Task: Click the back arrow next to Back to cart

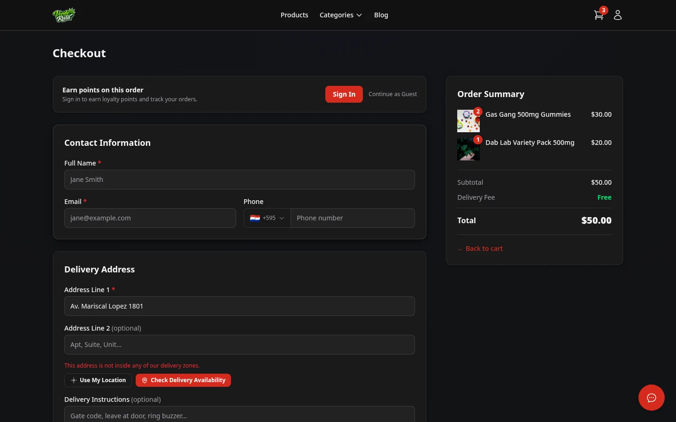Action: (461, 249)
